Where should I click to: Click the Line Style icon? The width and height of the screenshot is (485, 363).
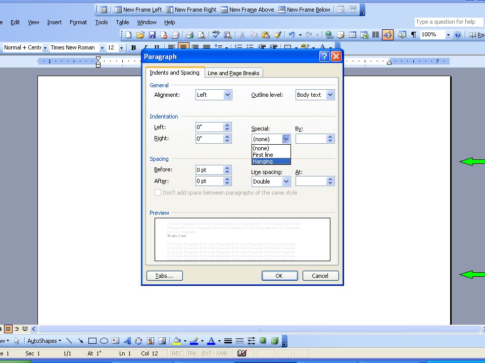[228, 341]
